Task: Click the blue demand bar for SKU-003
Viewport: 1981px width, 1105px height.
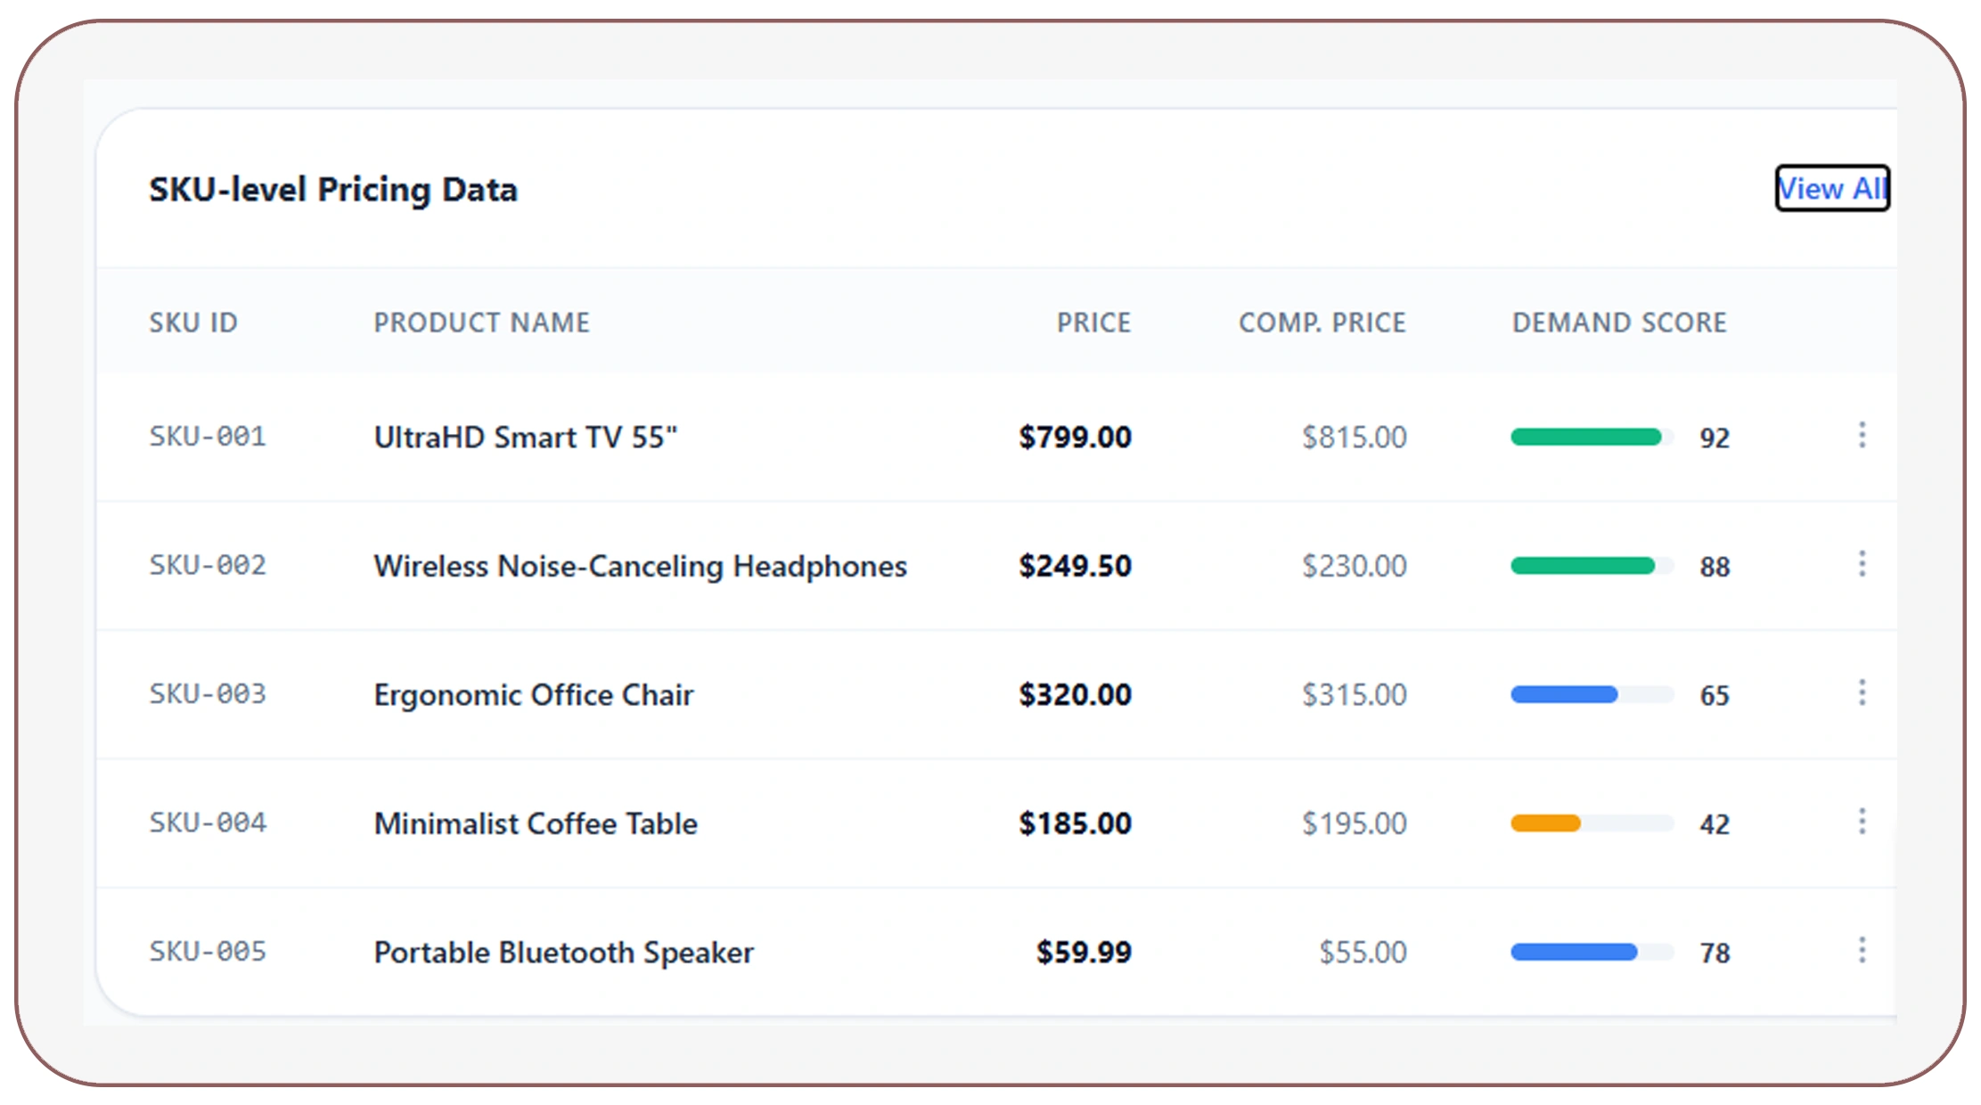Action: (x=1592, y=694)
